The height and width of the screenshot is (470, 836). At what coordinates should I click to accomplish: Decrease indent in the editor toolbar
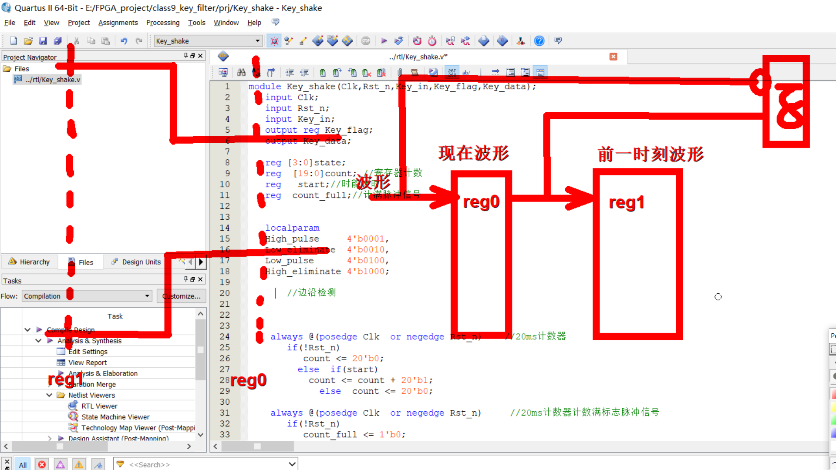coord(304,72)
